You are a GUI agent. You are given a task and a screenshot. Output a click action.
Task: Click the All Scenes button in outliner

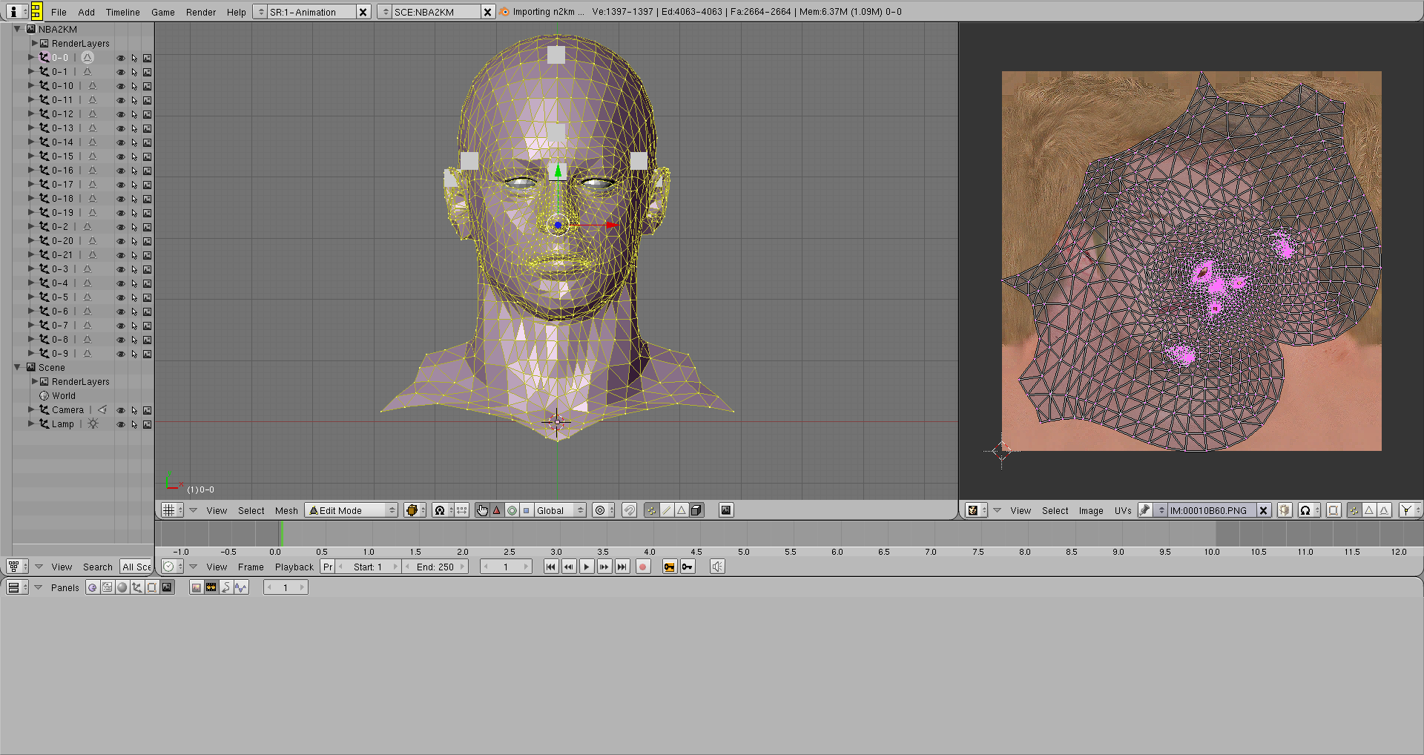[x=136, y=567]
